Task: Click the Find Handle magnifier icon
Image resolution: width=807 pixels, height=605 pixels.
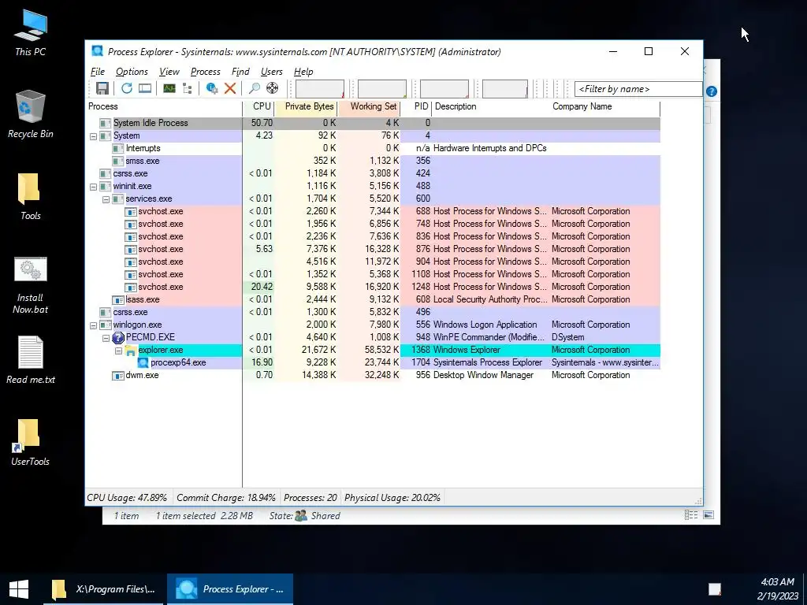Action: (x=255, y=88)
